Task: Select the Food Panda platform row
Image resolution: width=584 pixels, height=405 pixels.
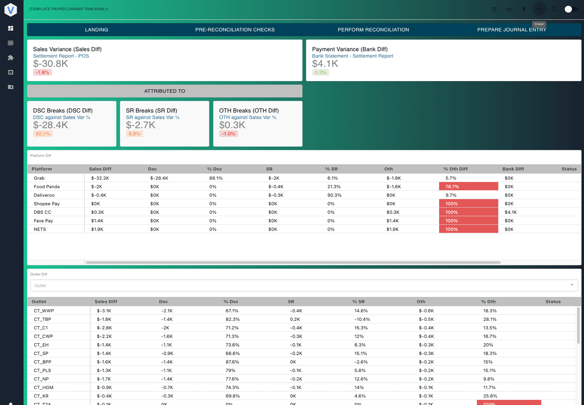Action: click(304, 186)
